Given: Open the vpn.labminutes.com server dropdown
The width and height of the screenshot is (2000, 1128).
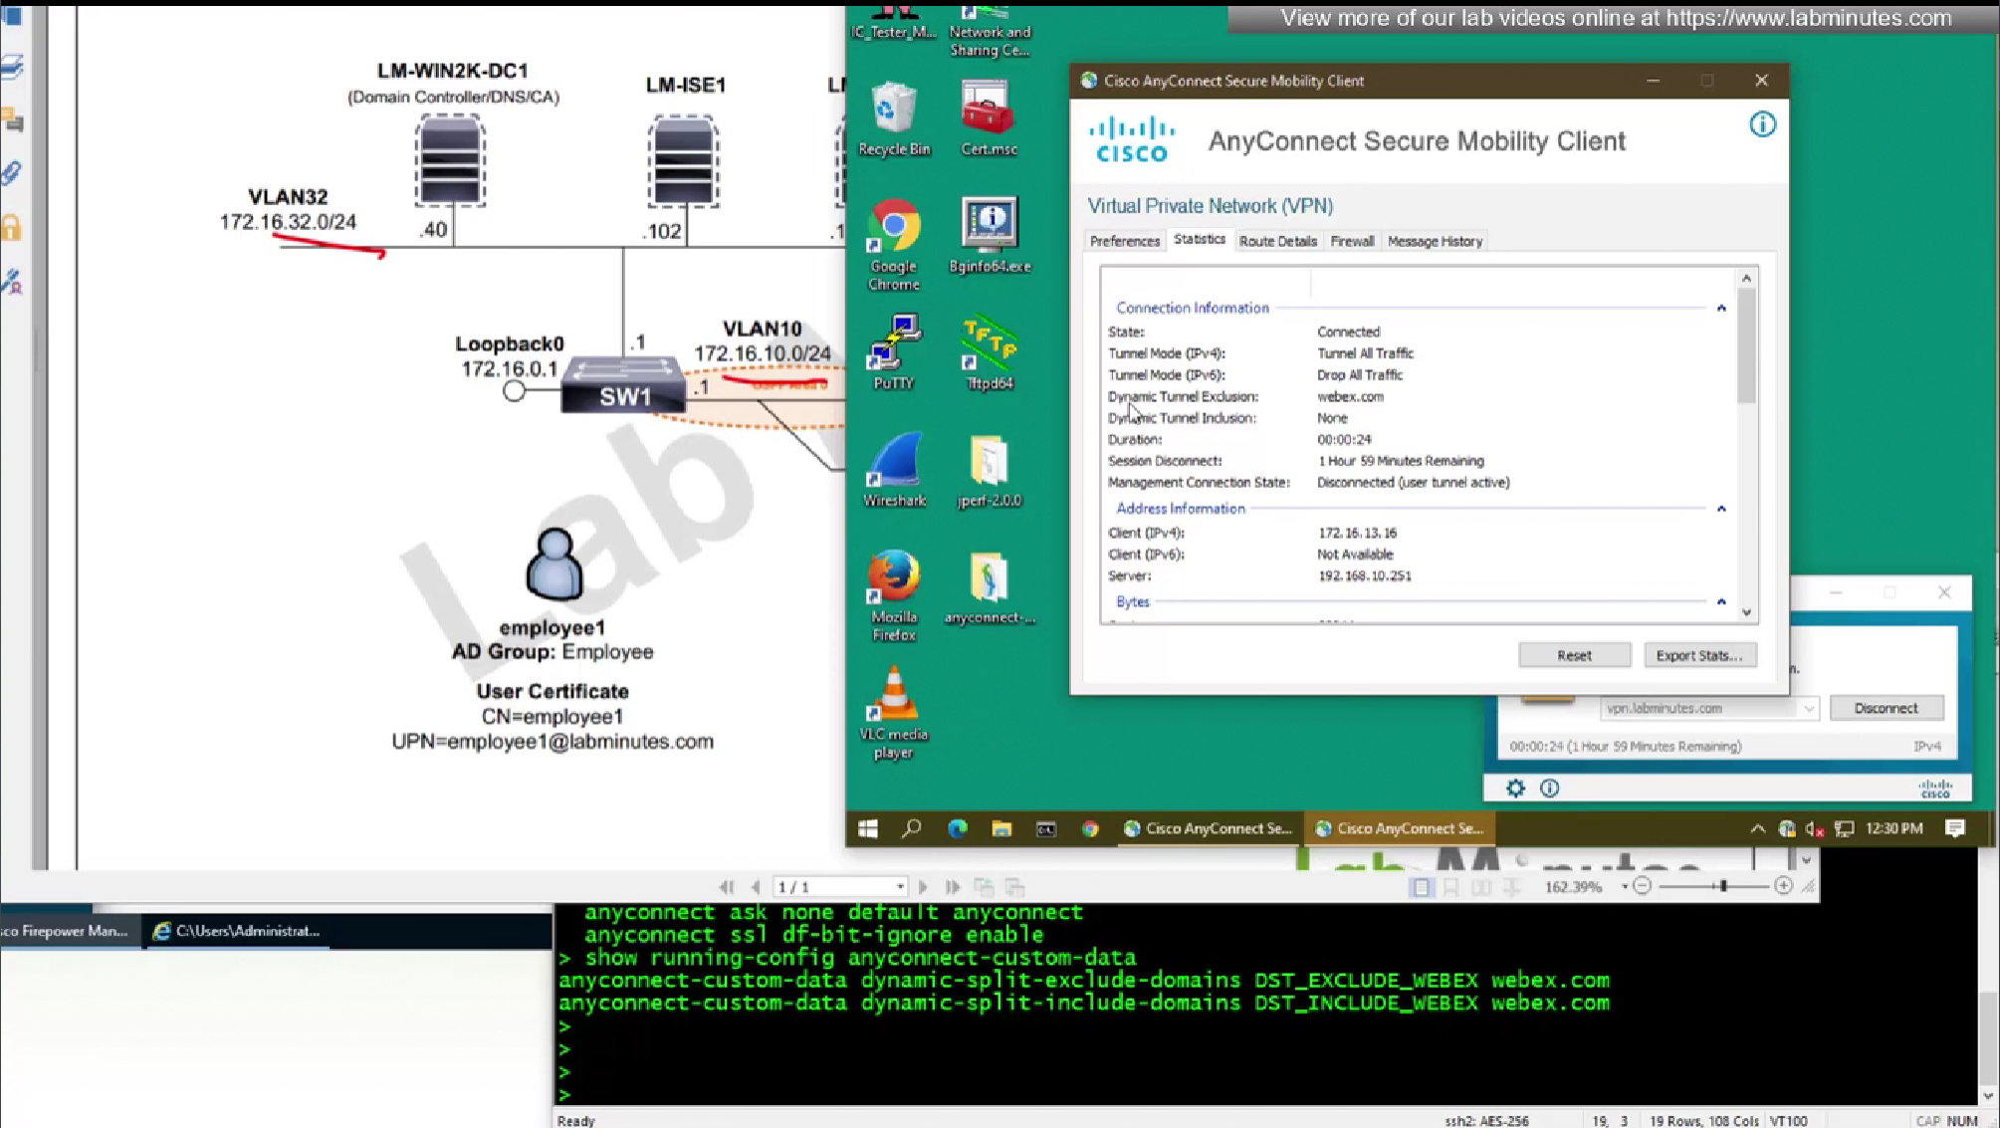Looking at the screenshot, I should 1808,709.
